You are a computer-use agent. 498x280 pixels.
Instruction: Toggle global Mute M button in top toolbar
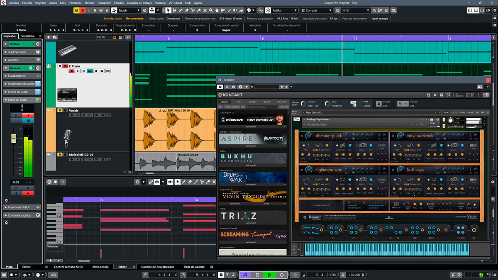(76, 10)
